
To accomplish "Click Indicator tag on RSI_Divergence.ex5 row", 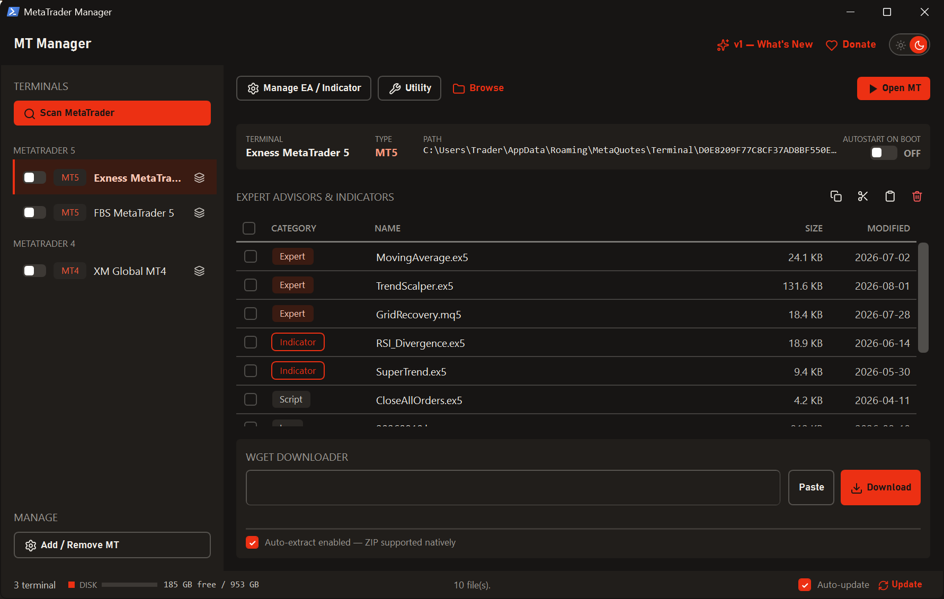I will [298, 342].
